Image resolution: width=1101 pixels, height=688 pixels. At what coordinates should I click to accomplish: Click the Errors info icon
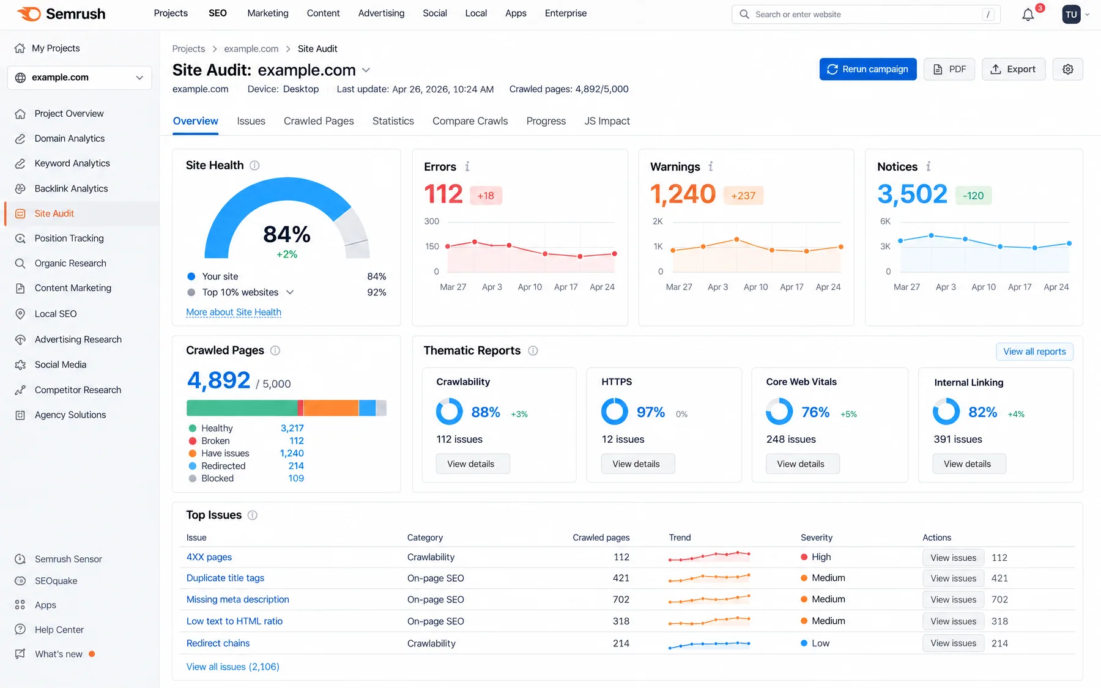(467, 166)
